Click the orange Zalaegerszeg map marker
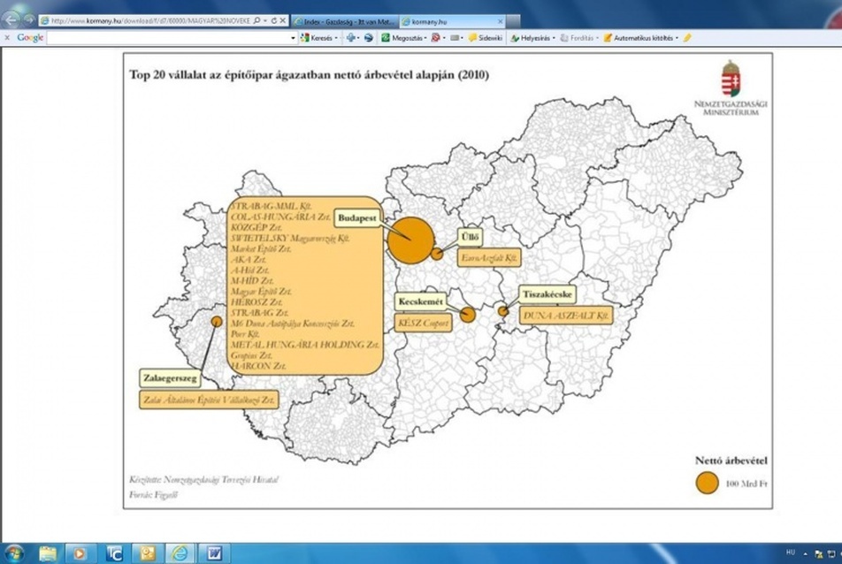Viewport: 842px width, 564px height. pyautogui.click(x=217, y=322)
